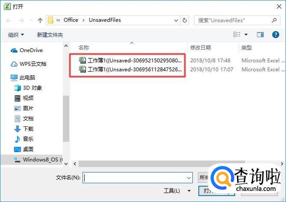286x202 pixels.
Task: Open the view options dropdown arrow
Action: 246,34
